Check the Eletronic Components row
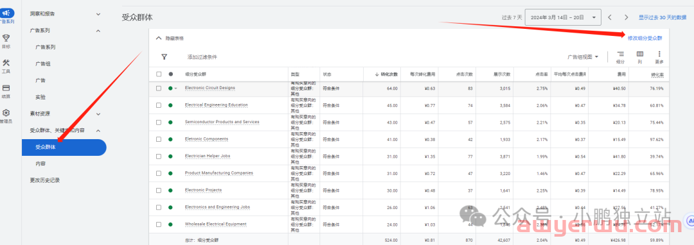The image size is (694, 245). point(159,139)
